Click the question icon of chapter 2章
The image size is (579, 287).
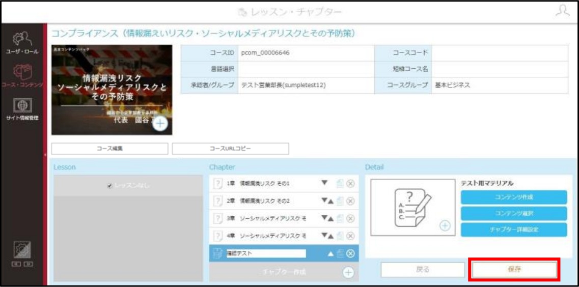218,201
